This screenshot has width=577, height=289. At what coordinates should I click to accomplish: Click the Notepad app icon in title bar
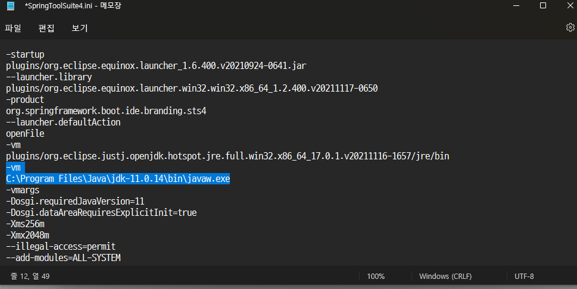[11, 6]
